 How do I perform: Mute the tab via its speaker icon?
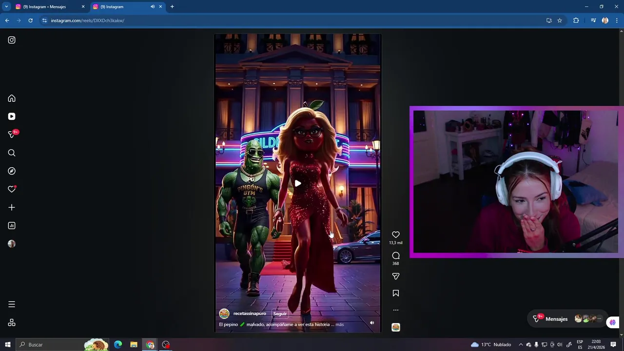point(153,7)
